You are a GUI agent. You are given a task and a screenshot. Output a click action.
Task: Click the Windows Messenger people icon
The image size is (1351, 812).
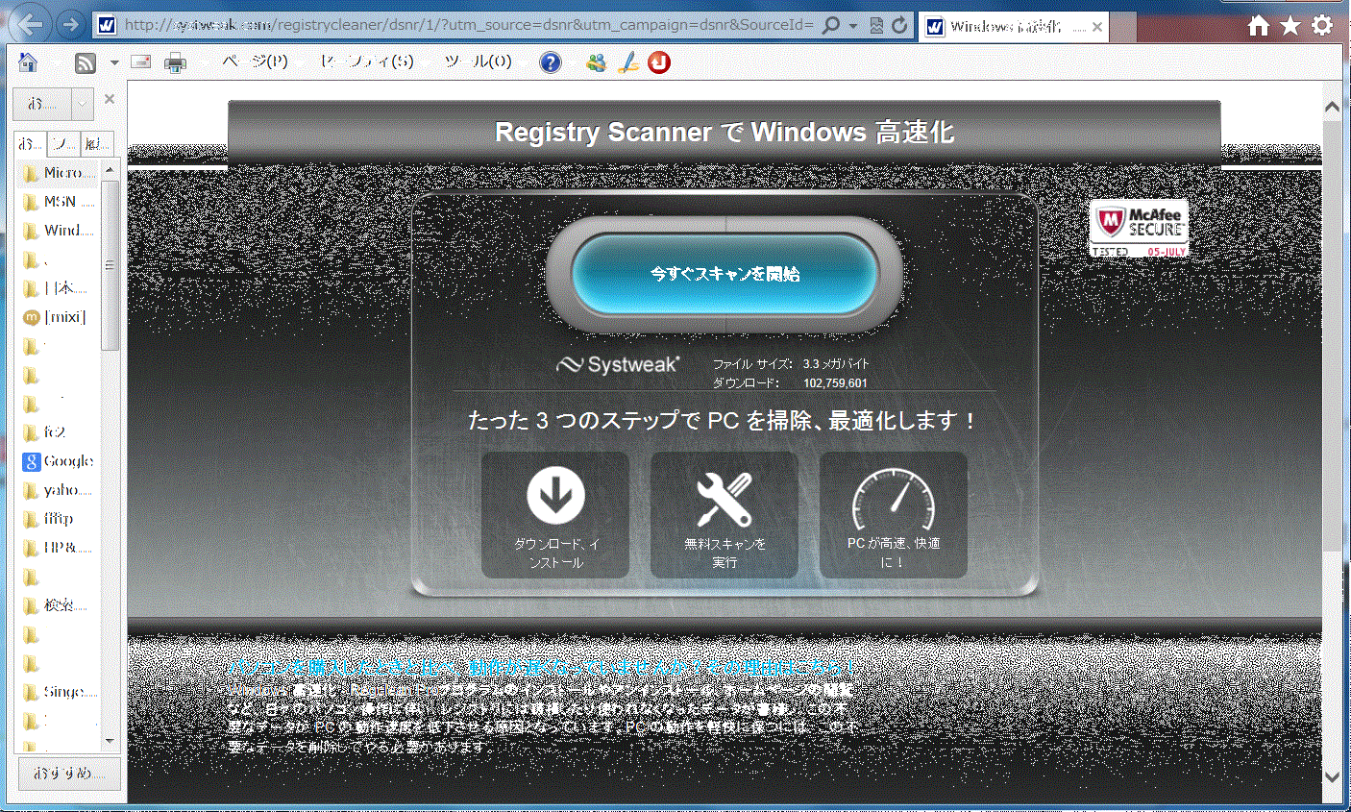pyautogui.click(x=596, y=62)
